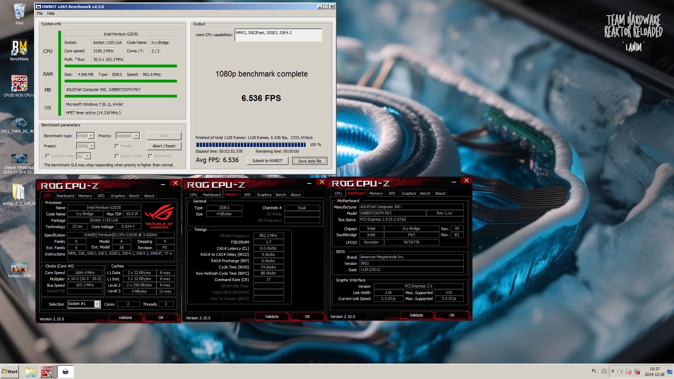The width and height of the screenshot is (674, 379).
Task: Click the Used CPU capabilities text box
Action: point(278,35)
